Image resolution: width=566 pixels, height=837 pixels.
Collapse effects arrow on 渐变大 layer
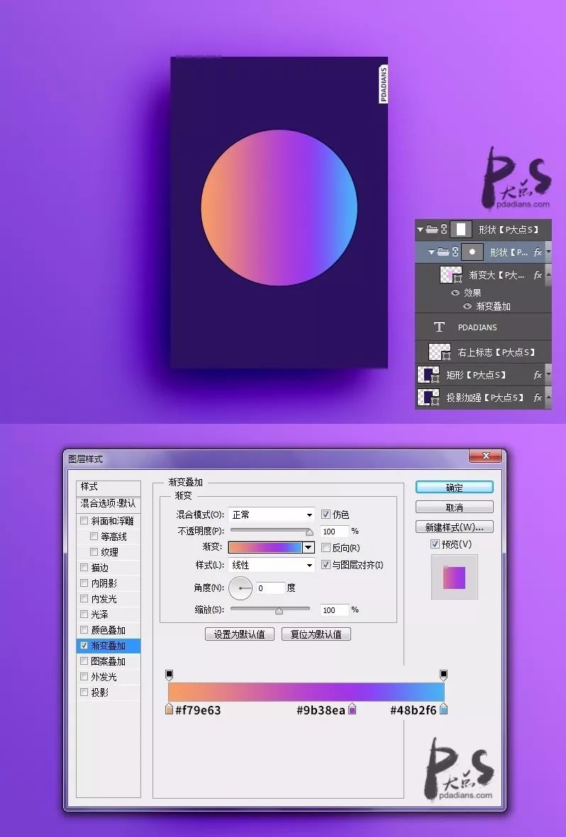[548, 276]
